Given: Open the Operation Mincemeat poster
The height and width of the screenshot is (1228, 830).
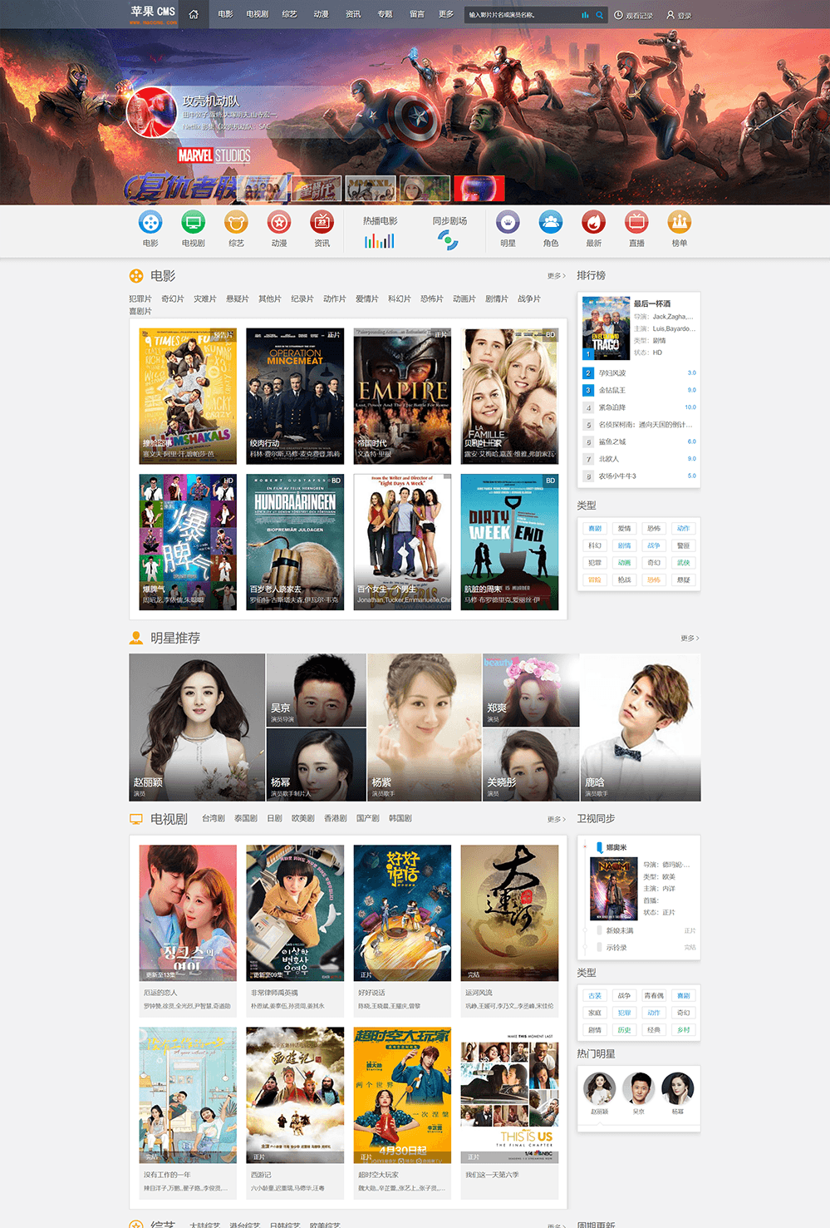Looking at the screenshot, I should tap(295, 396).
